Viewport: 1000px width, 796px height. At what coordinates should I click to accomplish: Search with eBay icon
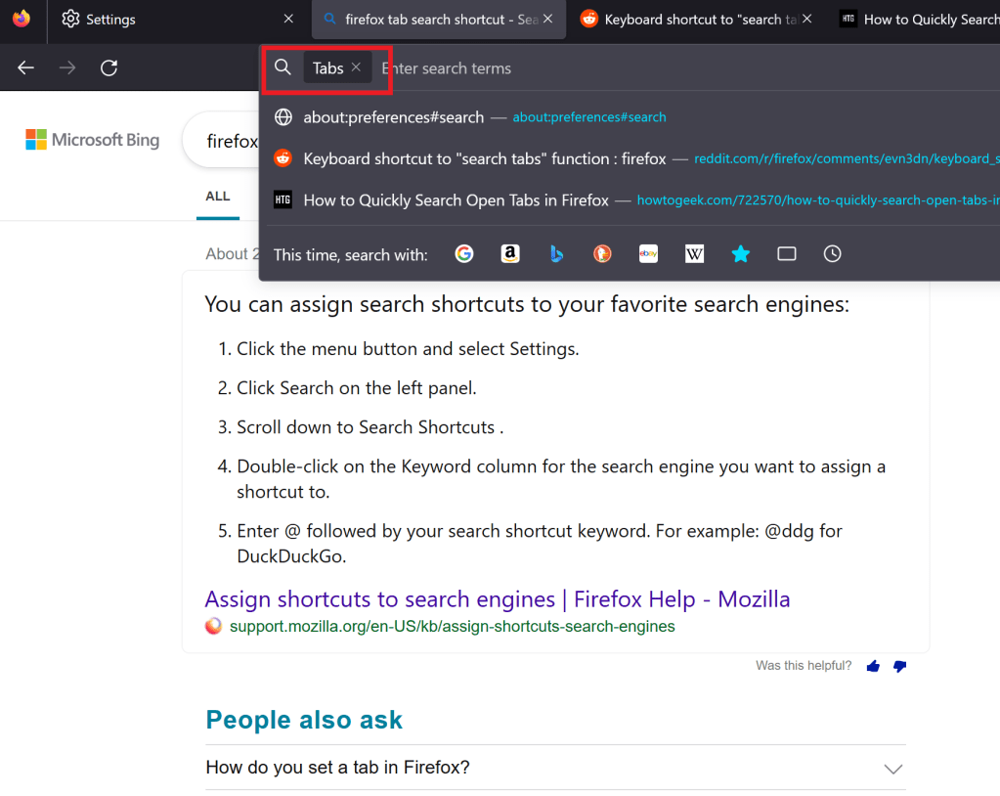[x=648, y=254]
